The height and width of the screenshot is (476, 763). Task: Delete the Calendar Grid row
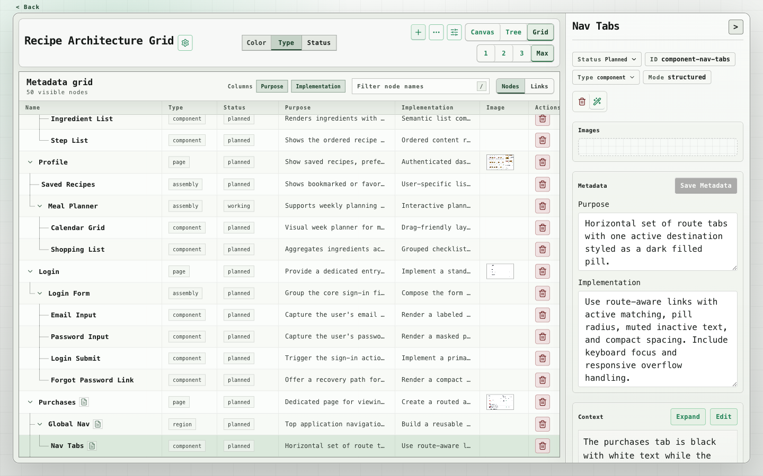tap(543, 228)
